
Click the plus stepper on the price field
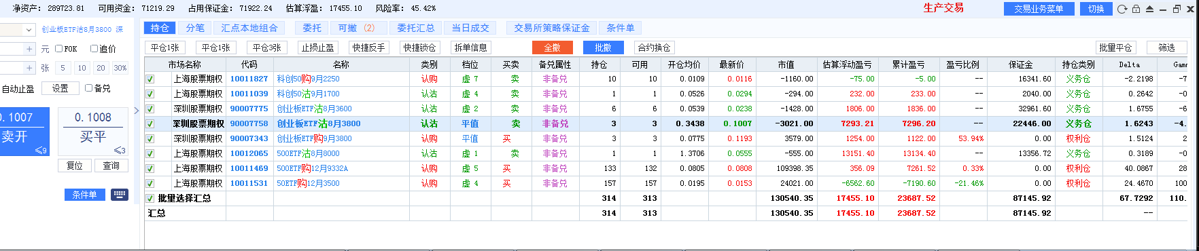click(29, 49)
